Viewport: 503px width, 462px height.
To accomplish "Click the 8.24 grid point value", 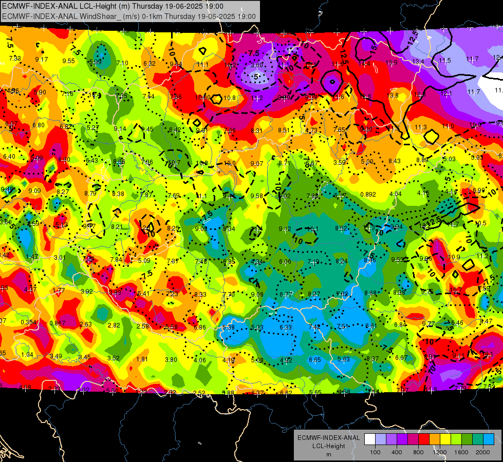I will point(341,261).
